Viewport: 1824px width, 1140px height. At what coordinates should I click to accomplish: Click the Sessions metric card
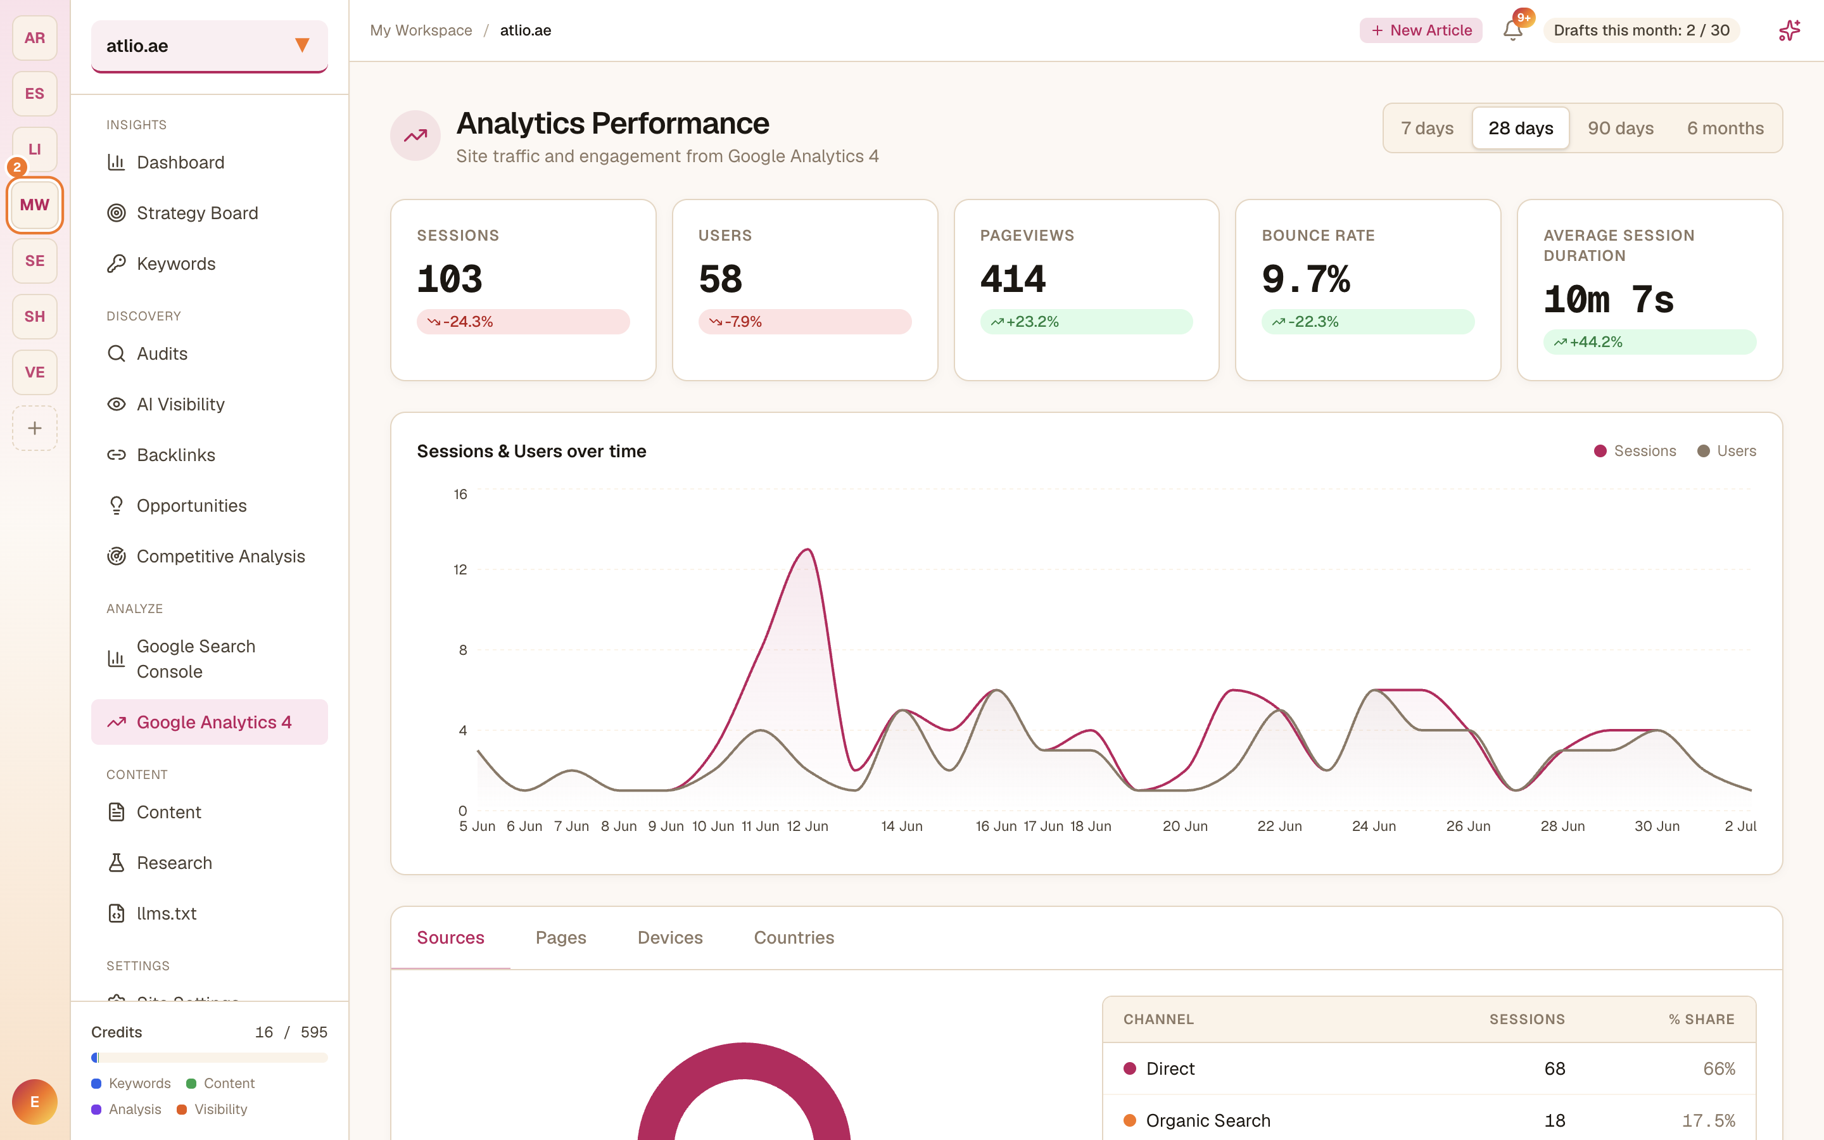pos(523,289)
